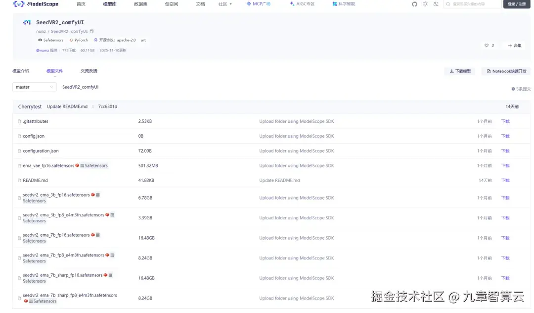Open the seedvr2_ema_3b_fp8_e4m3fn.safetensors file
Image resolution: width=534 pixels, height=313 pixels.
[x=64, y=215]
